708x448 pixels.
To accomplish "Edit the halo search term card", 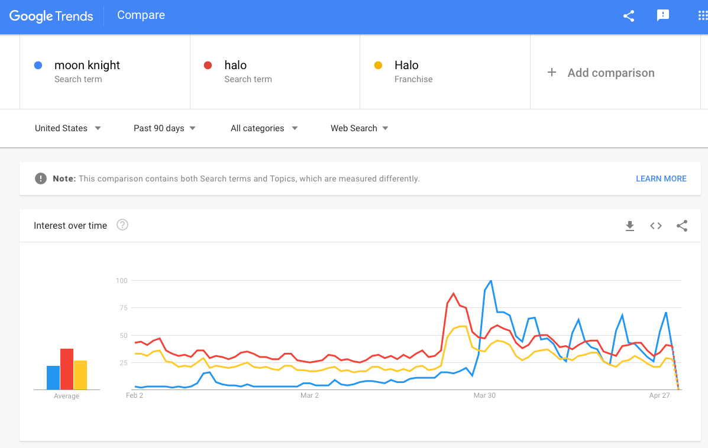I will click(x=275, y=72).
